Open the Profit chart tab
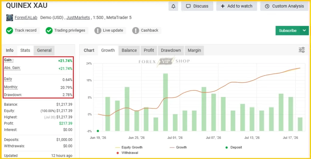Image resolution: width=311 pixels, height=159 pixels. click(x=149, y=50)
